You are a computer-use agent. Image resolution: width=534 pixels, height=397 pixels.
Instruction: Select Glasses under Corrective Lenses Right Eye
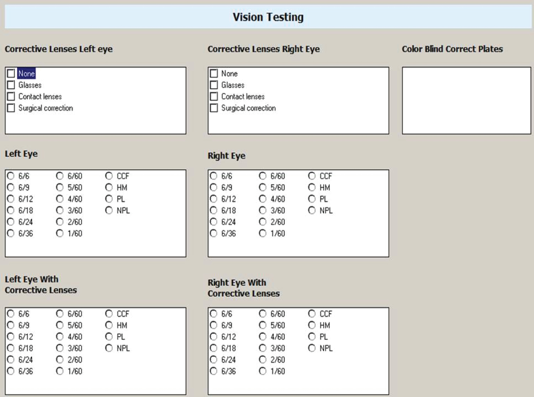tap(214, 85)
